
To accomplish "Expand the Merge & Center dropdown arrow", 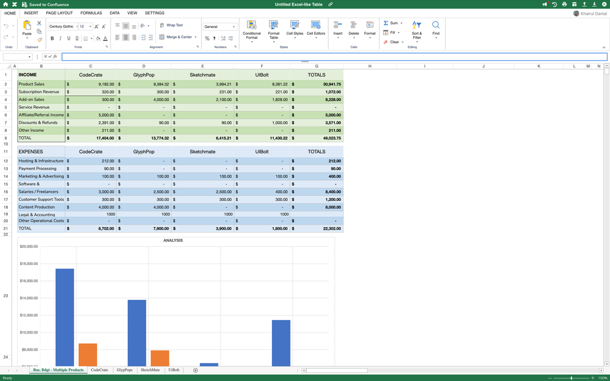I will click(x=196, y=37).
